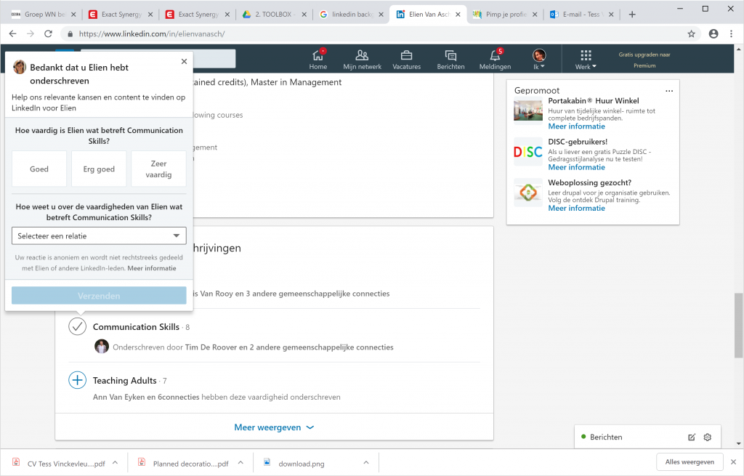
Task: Close the Pimp je profie tab
Action: click(x=535, y=15)
